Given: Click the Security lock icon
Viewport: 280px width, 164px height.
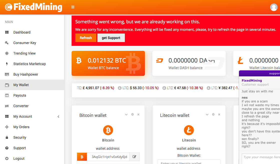Looking at the screenshot, I should pos(7,137).
